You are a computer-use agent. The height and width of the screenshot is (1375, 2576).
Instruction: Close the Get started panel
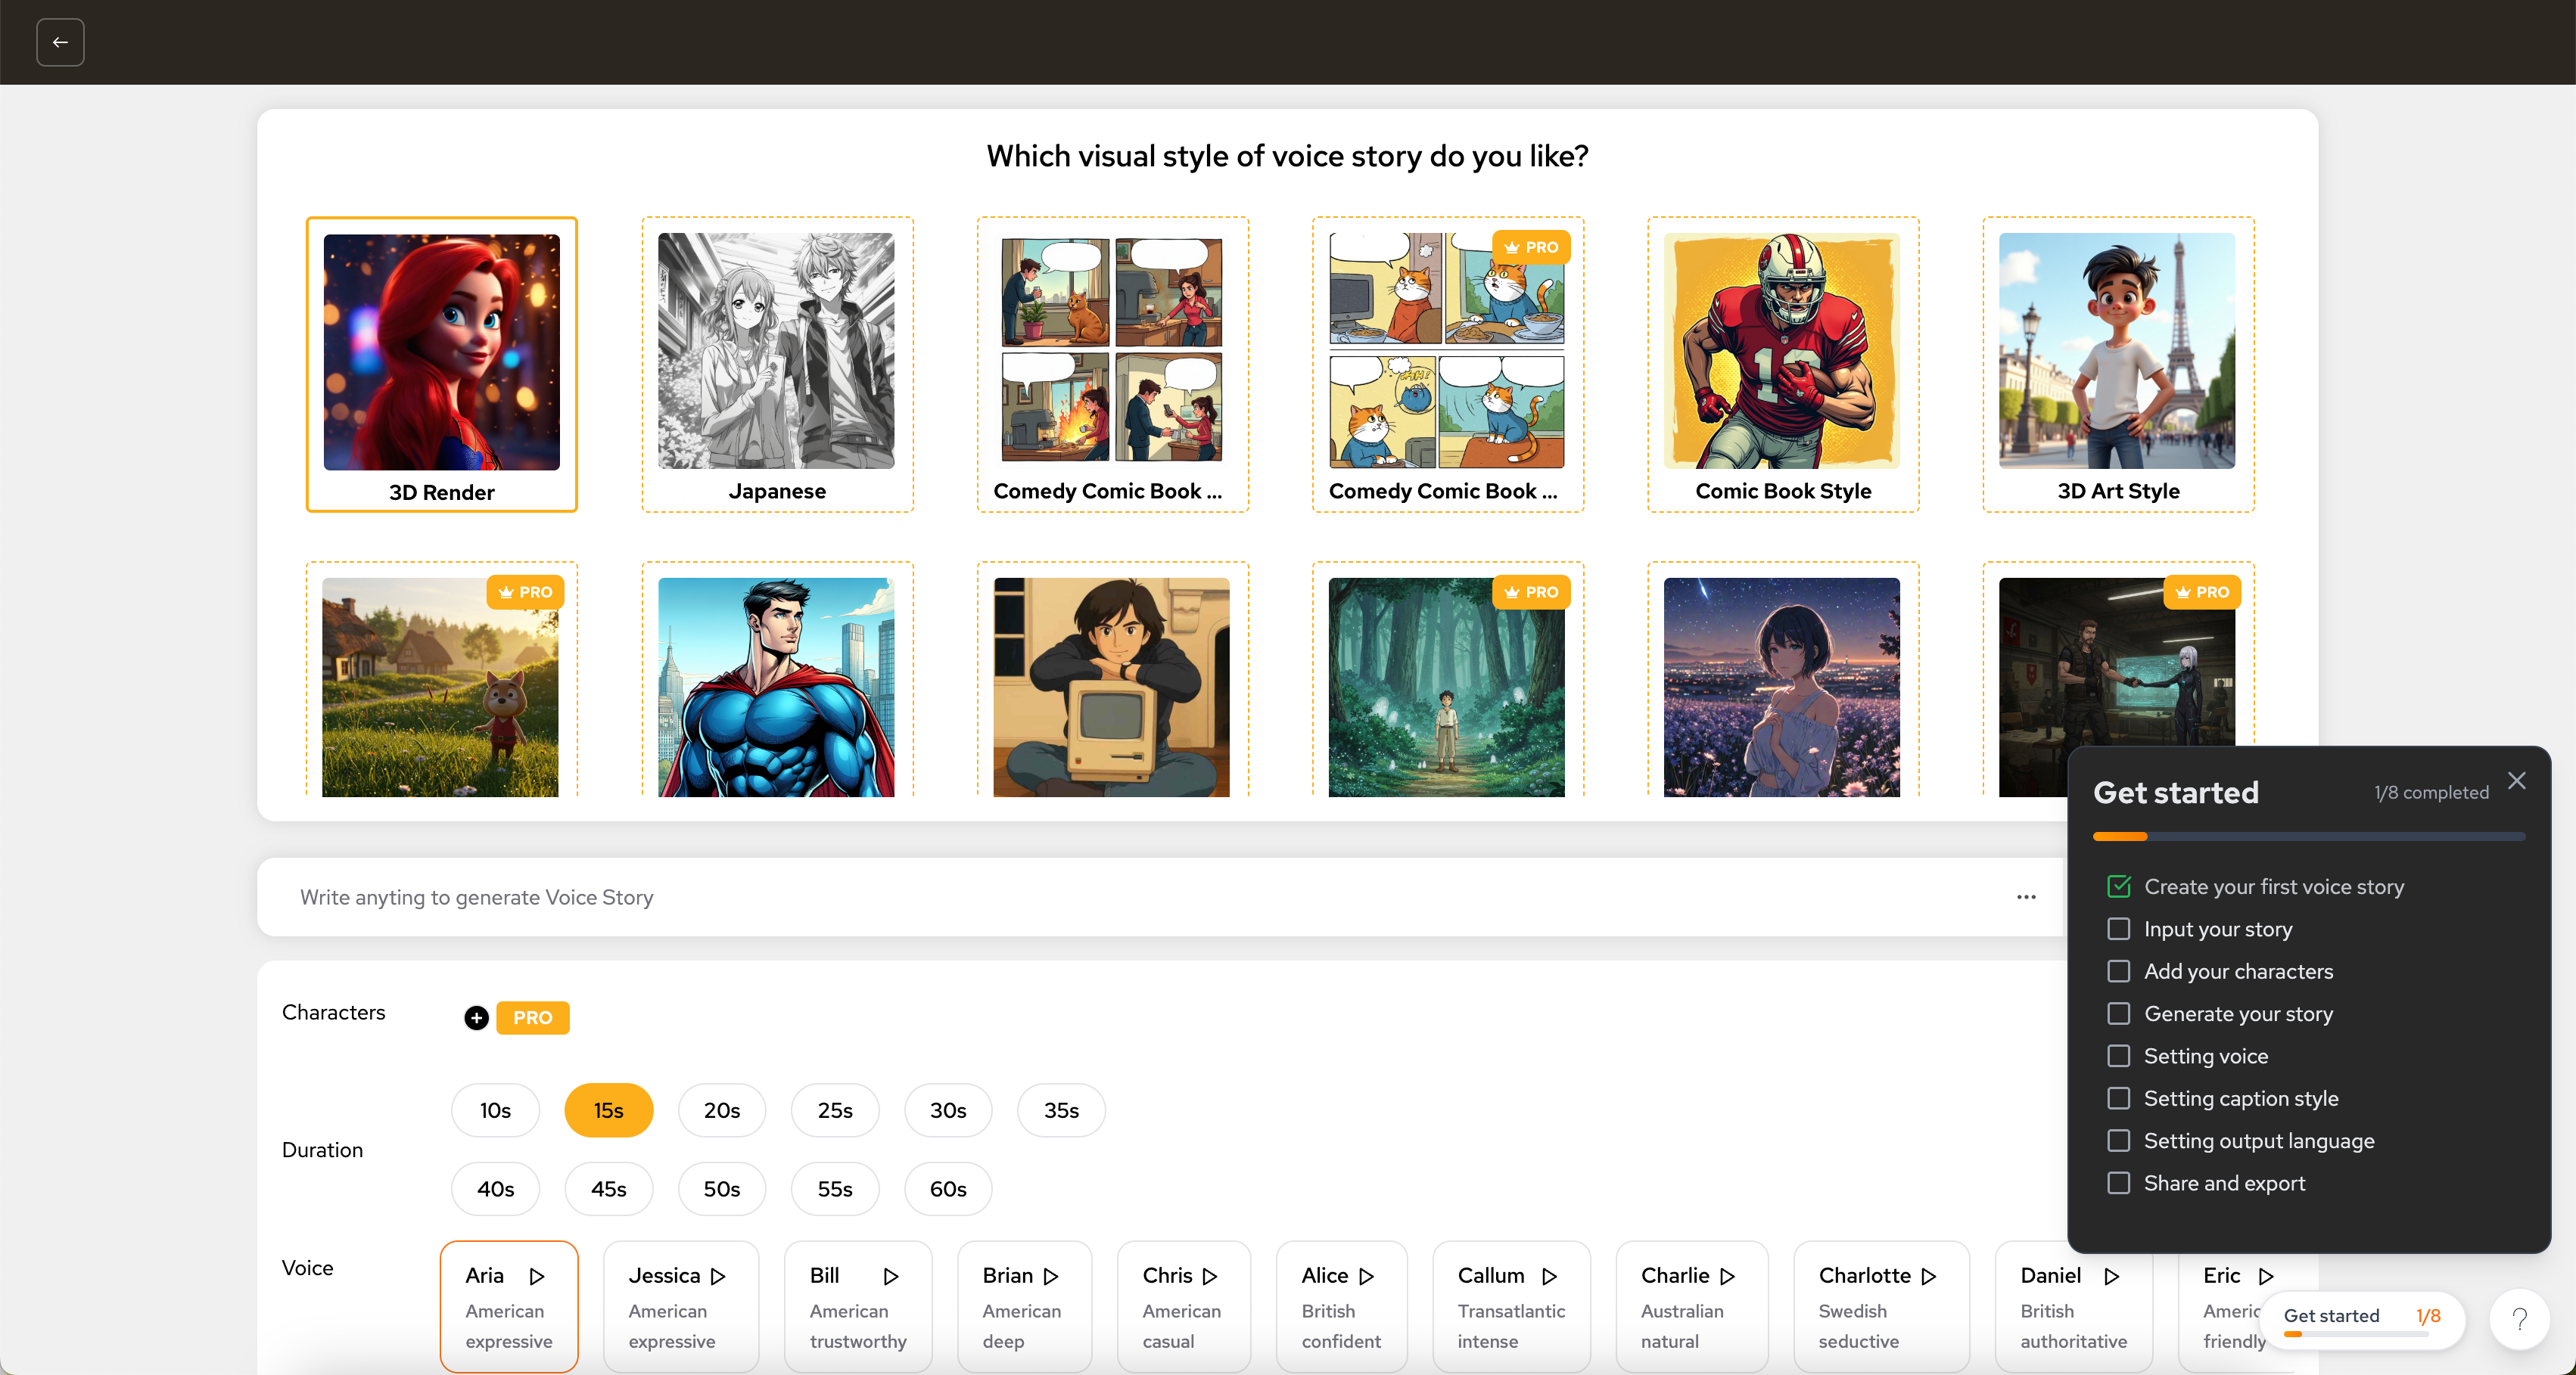pos(2516,781)
